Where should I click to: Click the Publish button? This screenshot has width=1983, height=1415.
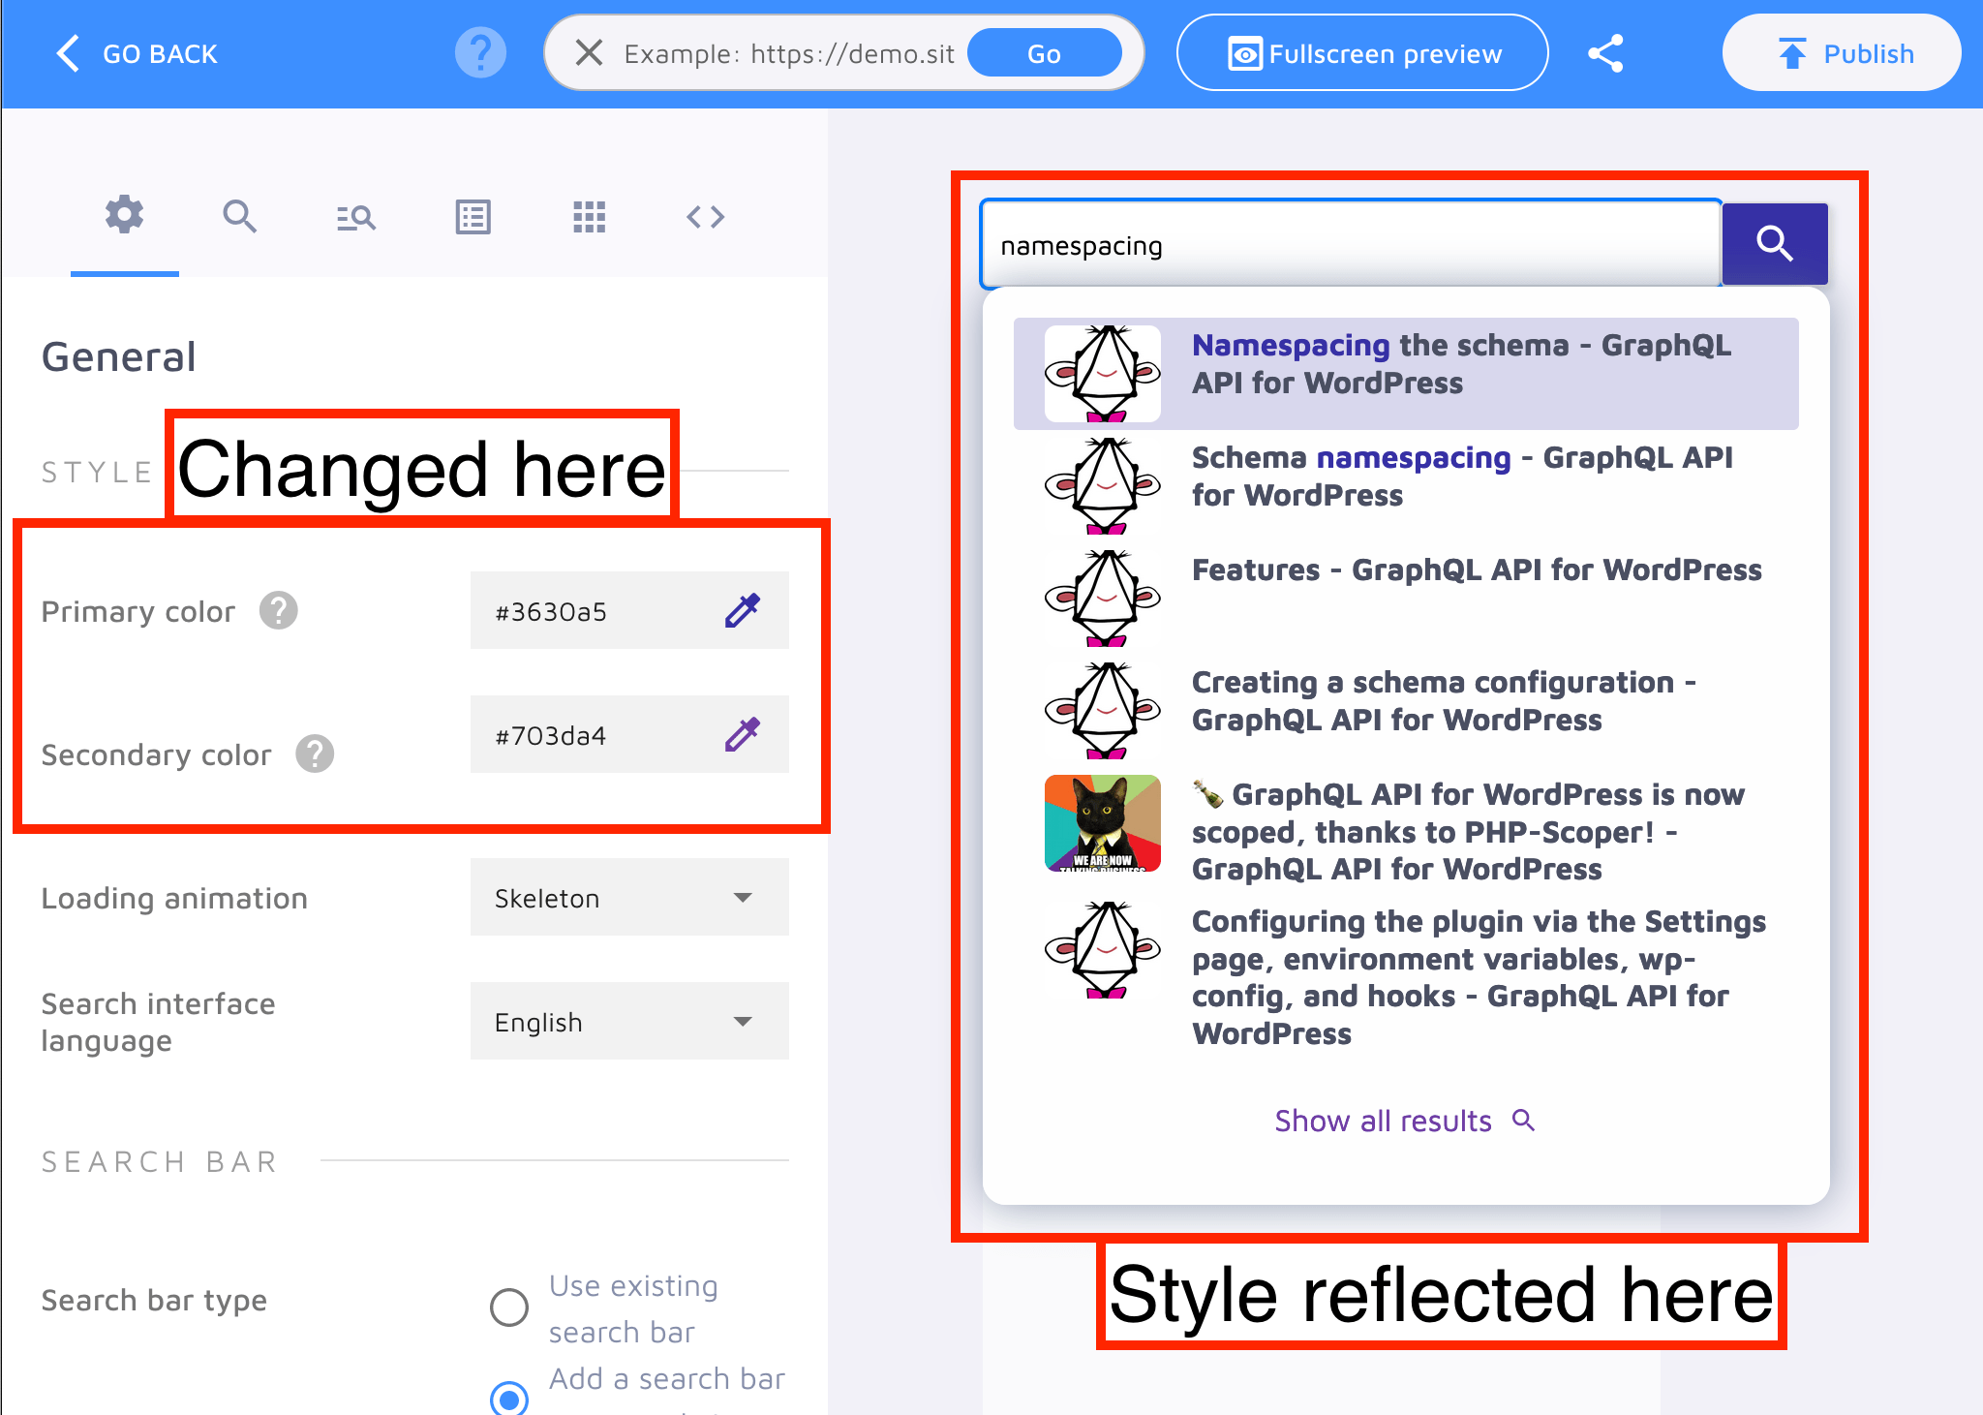click(x=1841, y=53)
